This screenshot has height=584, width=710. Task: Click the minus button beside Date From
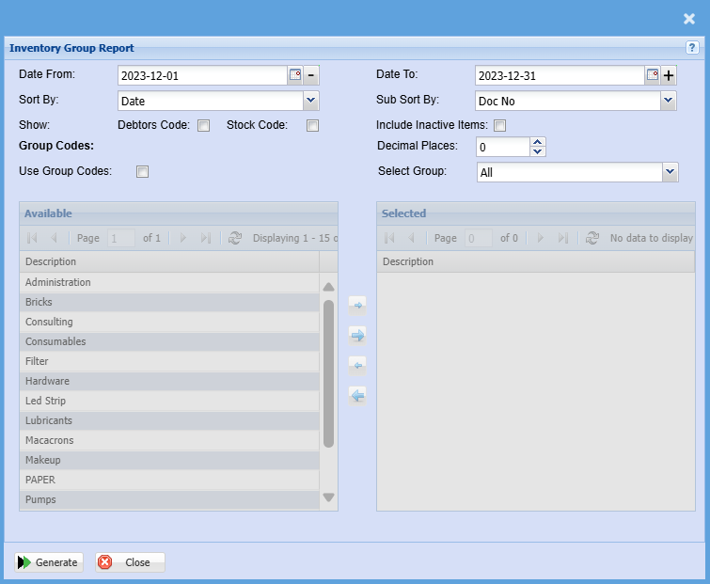311,76
